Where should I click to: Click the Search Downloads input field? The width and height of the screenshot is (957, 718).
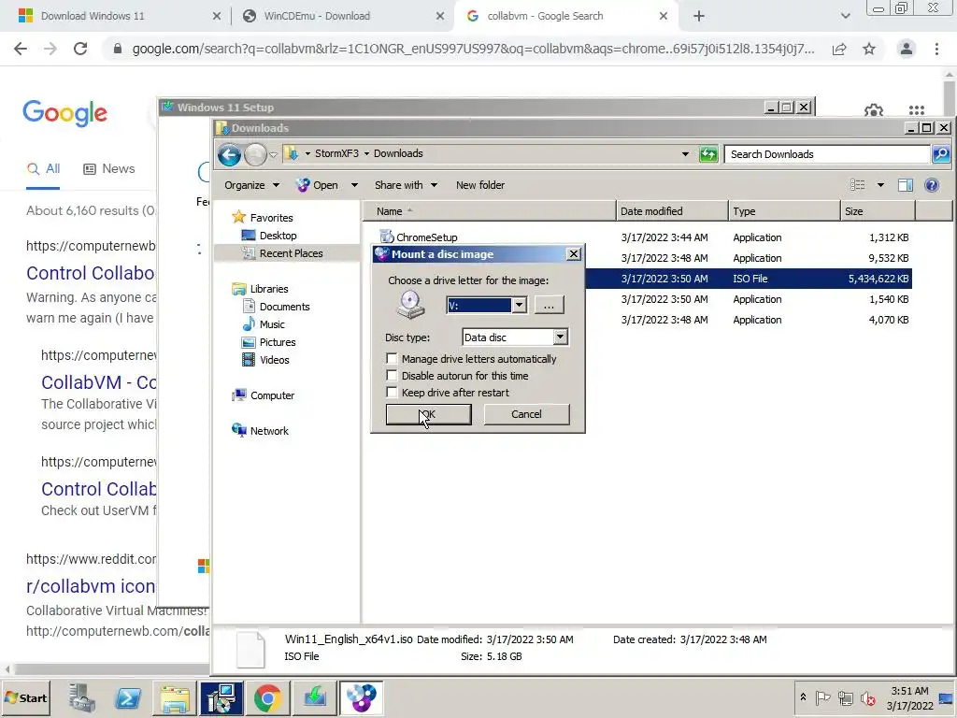(827, 154)
